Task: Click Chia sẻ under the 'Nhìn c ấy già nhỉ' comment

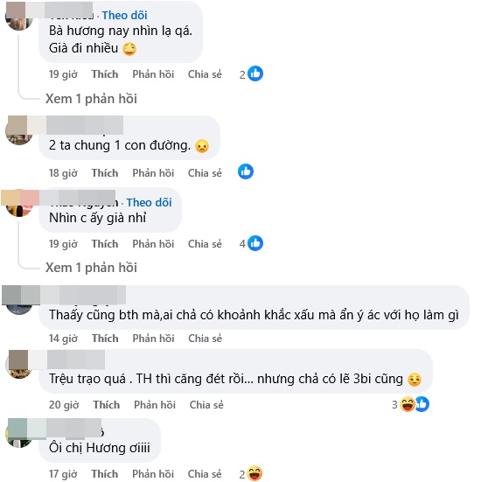Action: 205,244
